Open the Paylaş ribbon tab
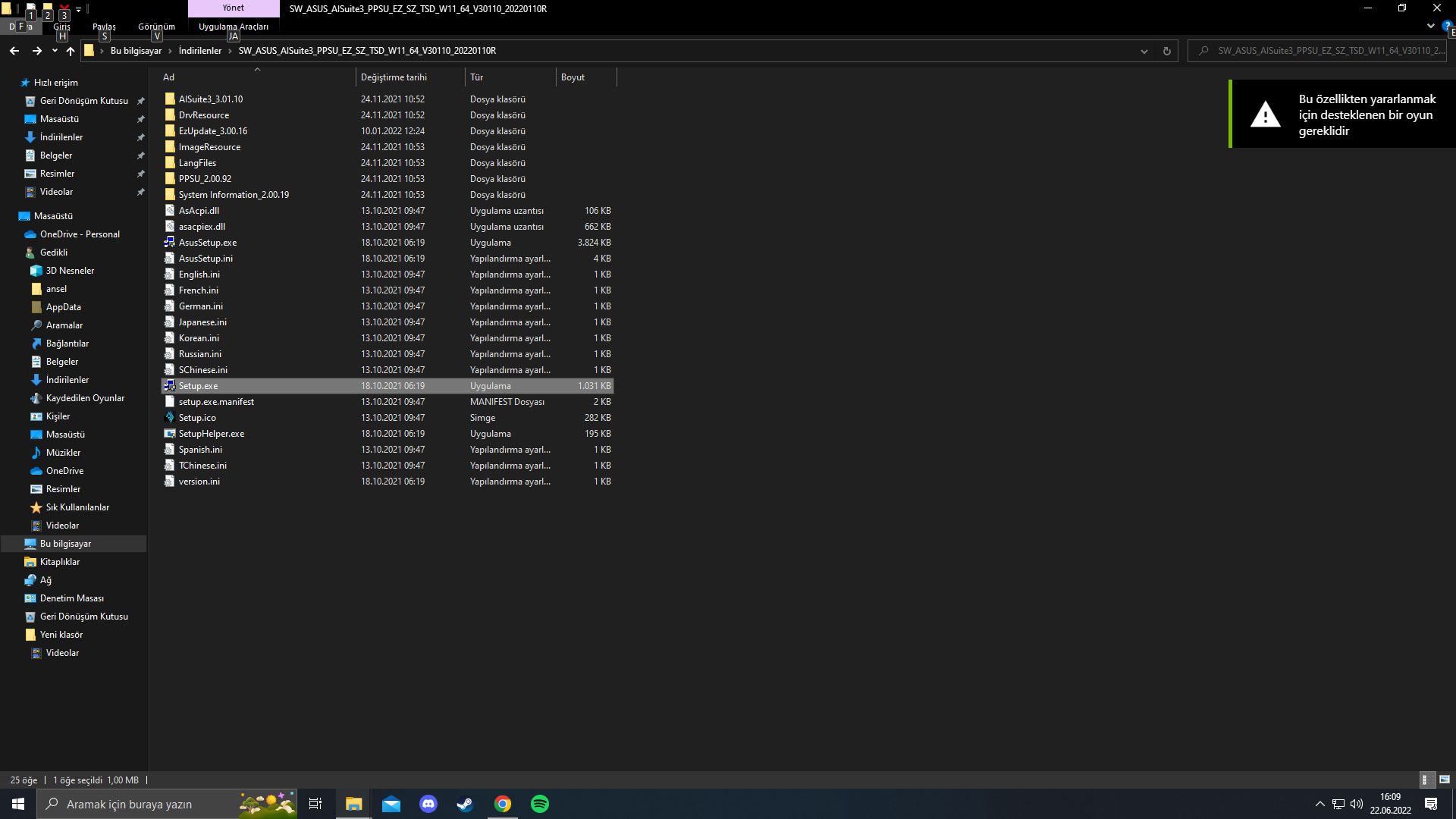The image size is (1456, 819). point(104,27)
